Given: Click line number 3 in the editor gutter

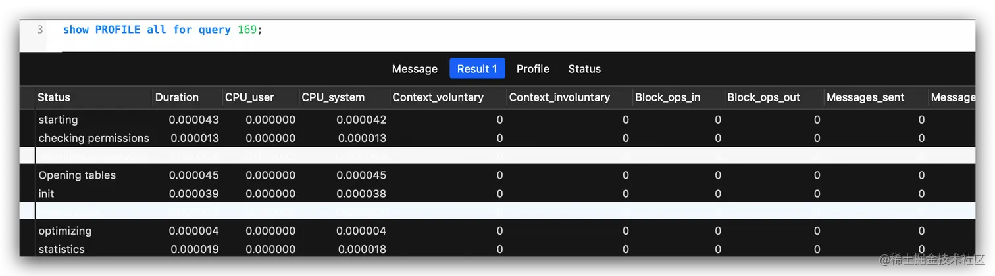Looking at the screenshot, I should [x=40, y=30].
